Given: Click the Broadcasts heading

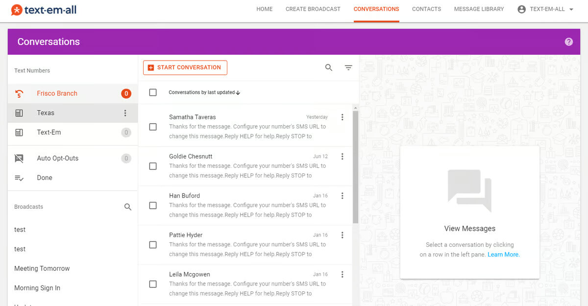Looking at the screenshot, I should coord(28,207).
